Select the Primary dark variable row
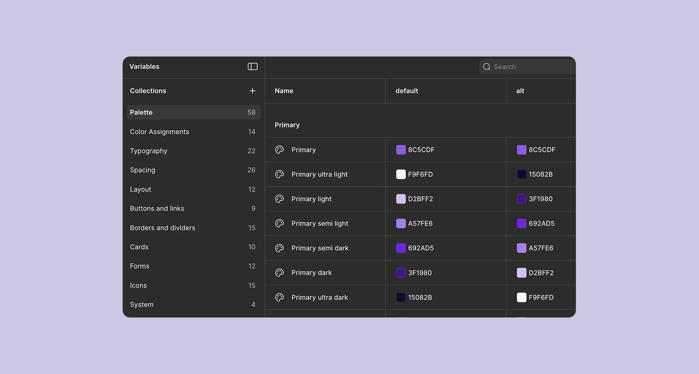Screen dimensions: 699x374 tap(325, 272)
